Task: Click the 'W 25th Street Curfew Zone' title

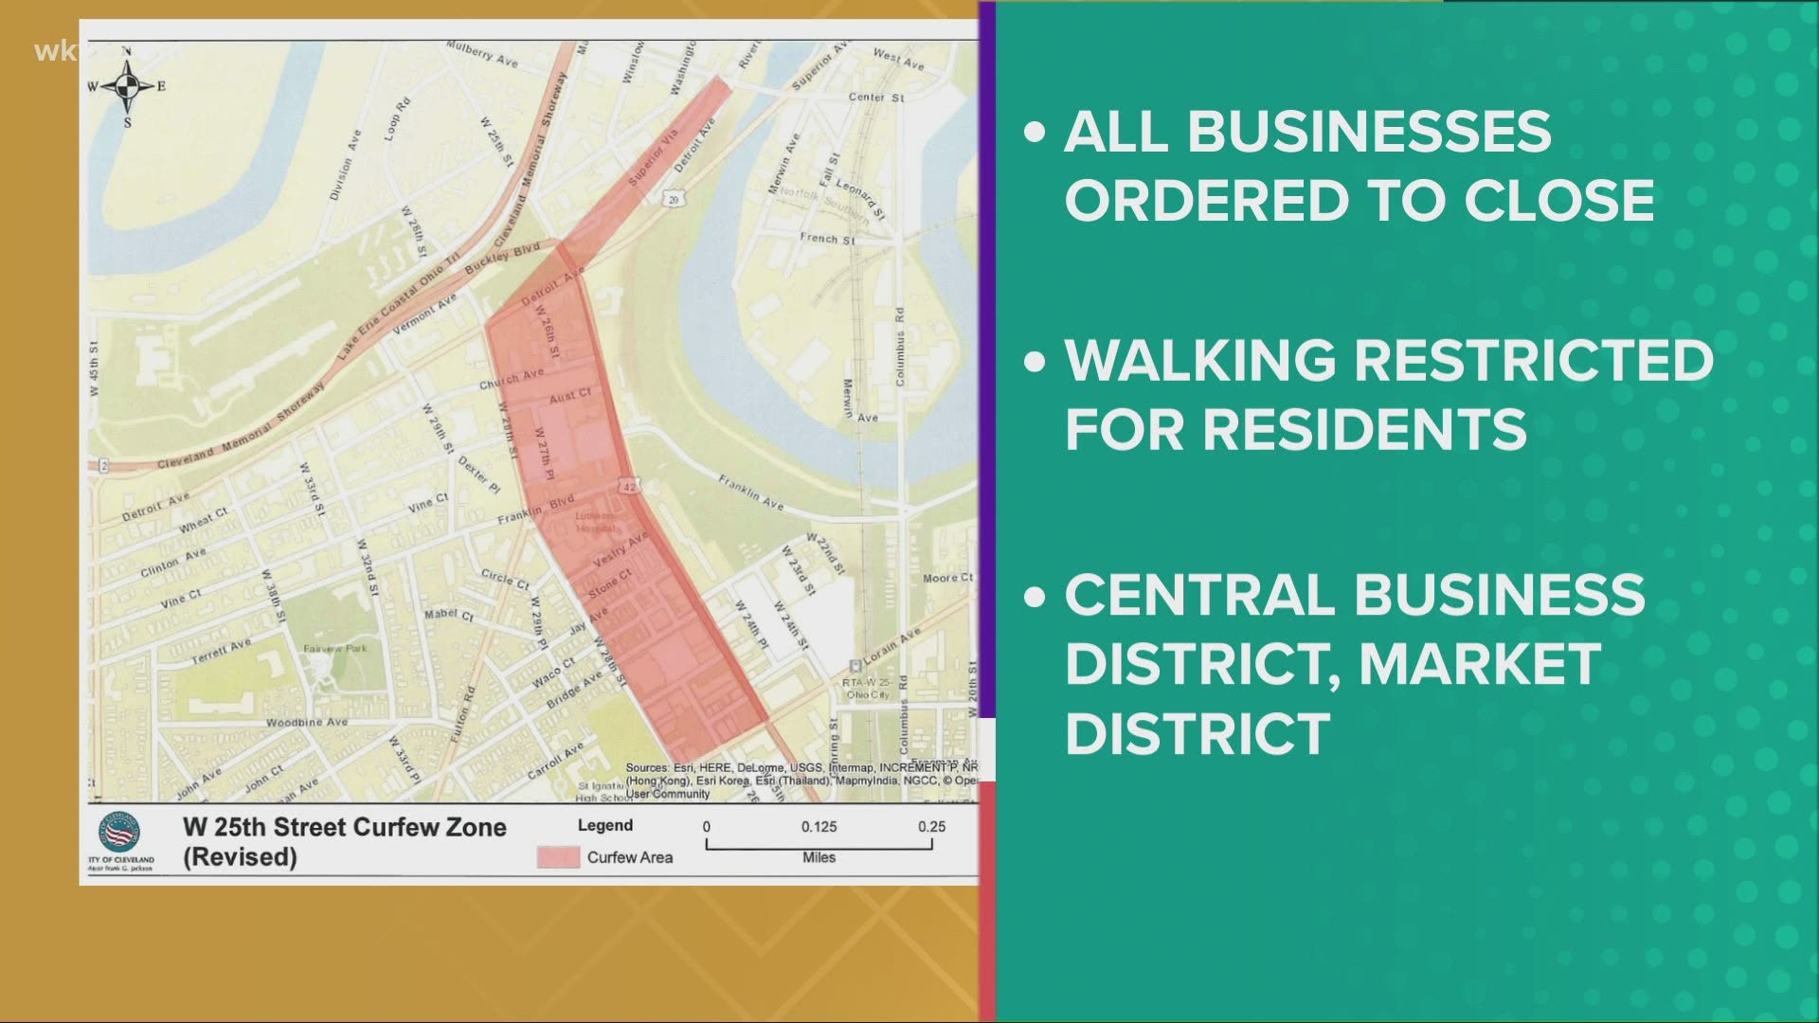Action: coord(345,826)
